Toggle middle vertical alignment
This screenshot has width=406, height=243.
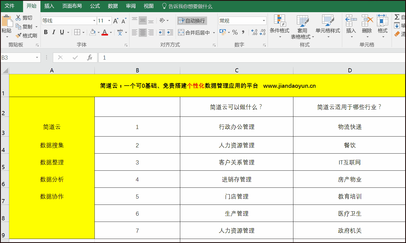[143, 21]
